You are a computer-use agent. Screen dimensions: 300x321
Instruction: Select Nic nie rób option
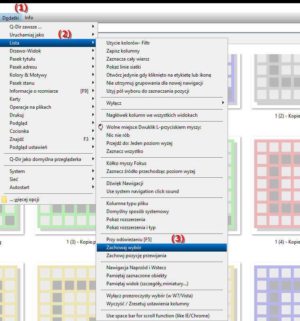coord(162,135)
